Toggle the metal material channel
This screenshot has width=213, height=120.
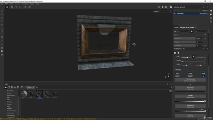(190, 73)
